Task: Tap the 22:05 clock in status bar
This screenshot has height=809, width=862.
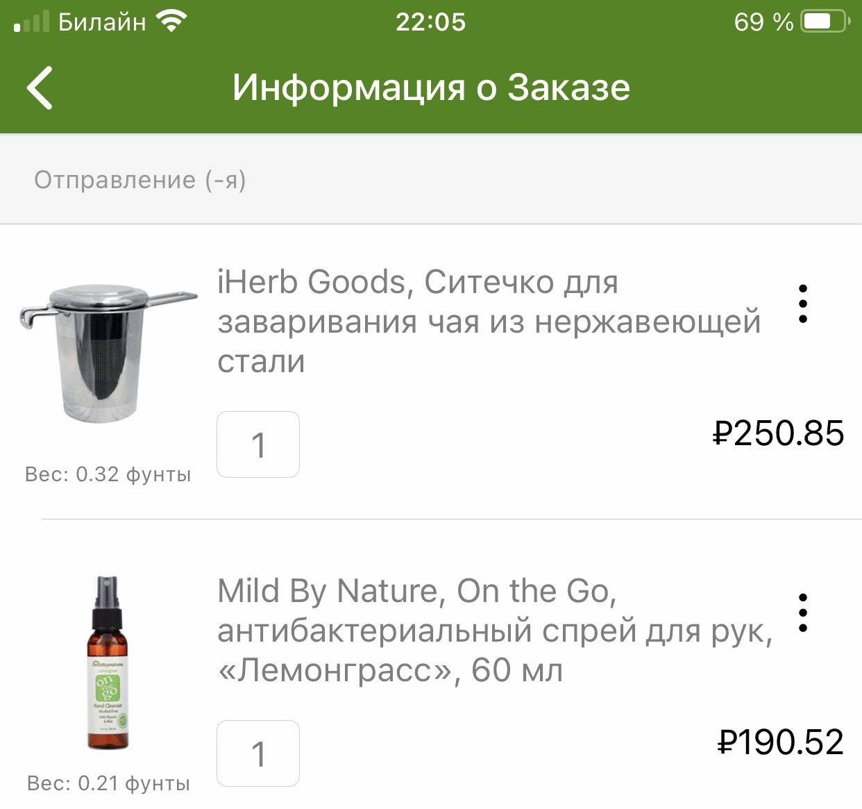Action: 430,22
